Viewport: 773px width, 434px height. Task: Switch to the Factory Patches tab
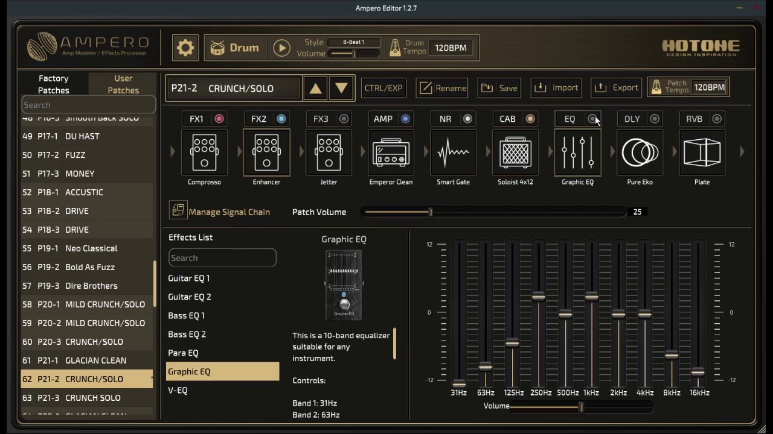point(54,84)
